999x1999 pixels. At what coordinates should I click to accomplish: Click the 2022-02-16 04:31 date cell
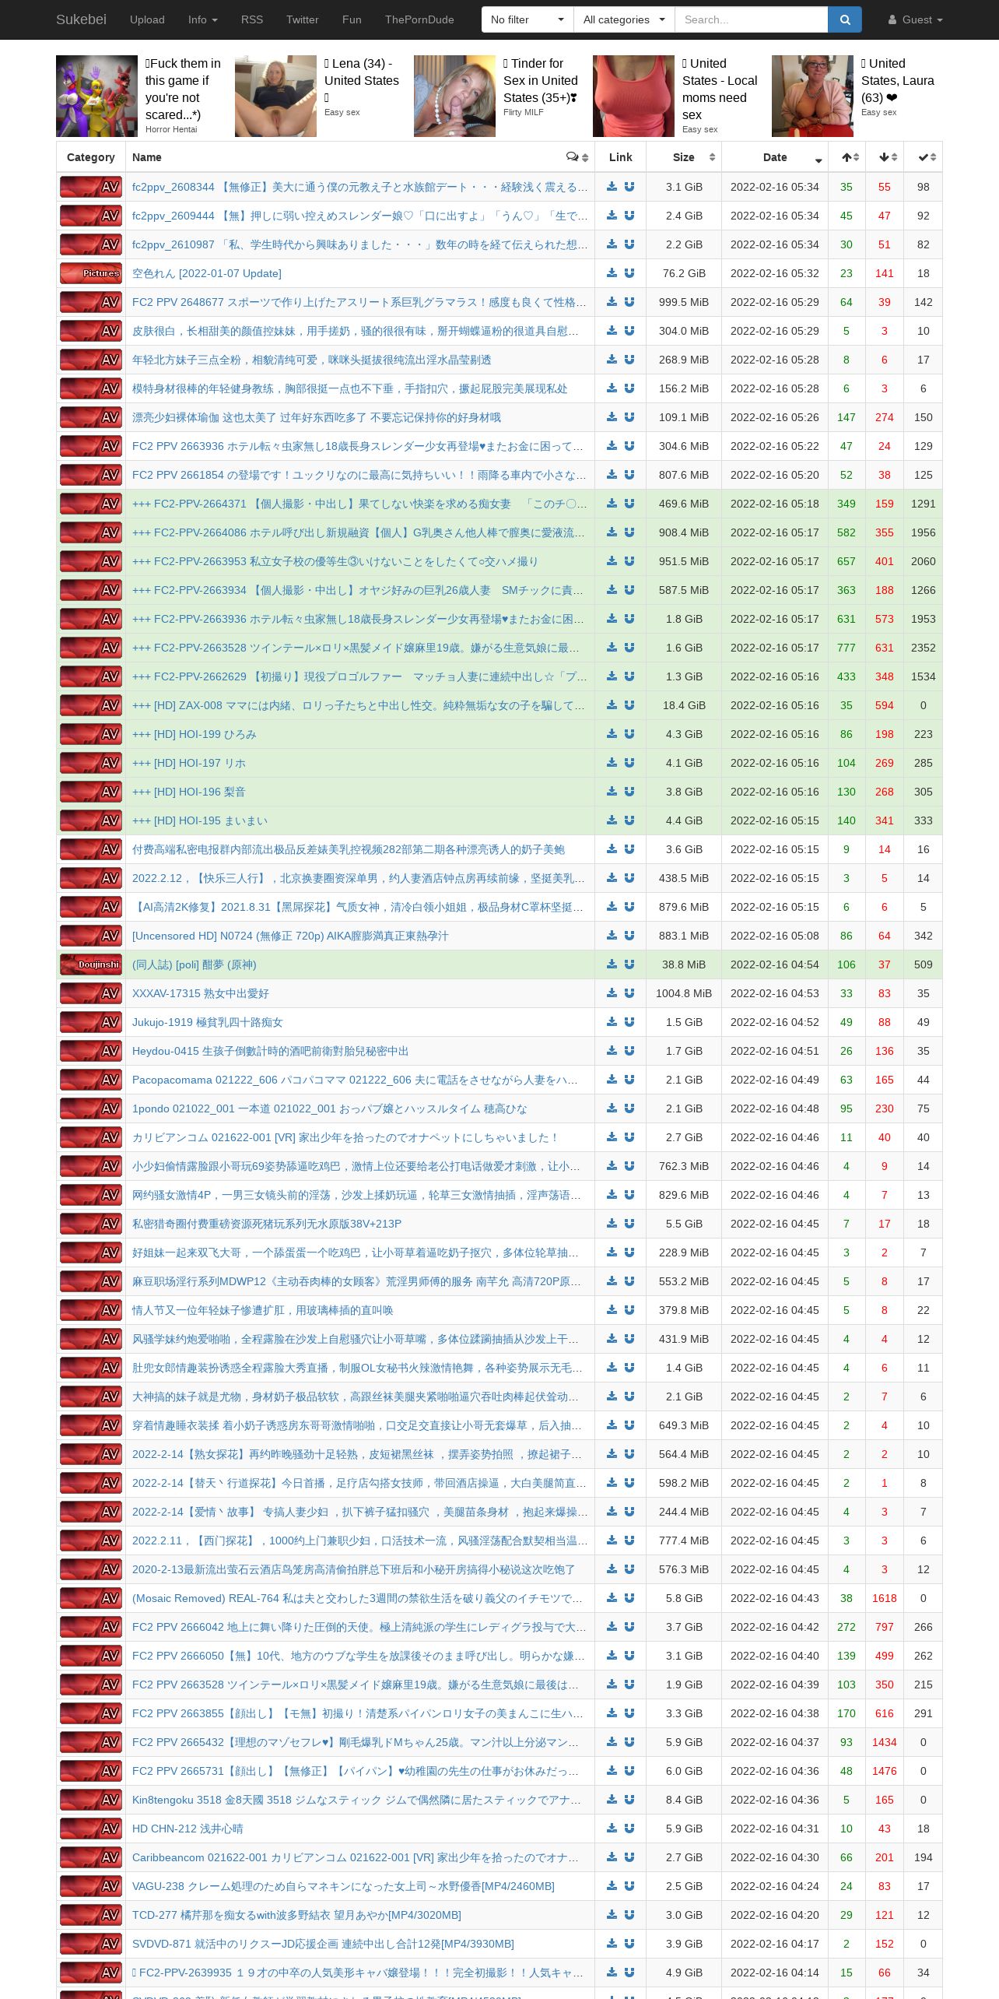774,1829
